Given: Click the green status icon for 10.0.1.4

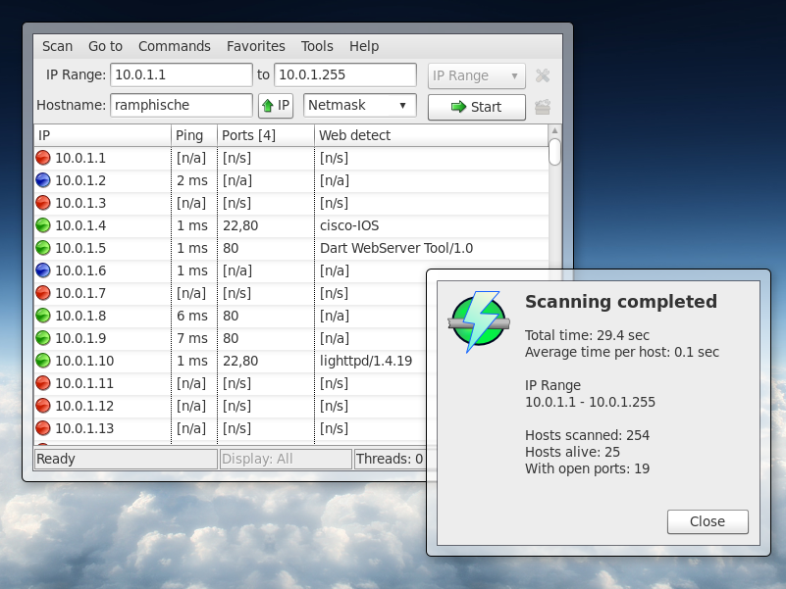Looking at the screenshot, I should tap(43, 225).
